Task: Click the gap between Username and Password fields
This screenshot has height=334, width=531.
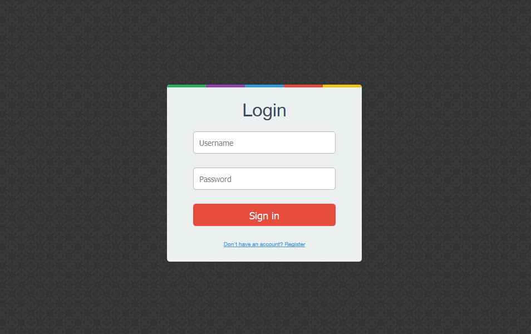Action: 264,160
